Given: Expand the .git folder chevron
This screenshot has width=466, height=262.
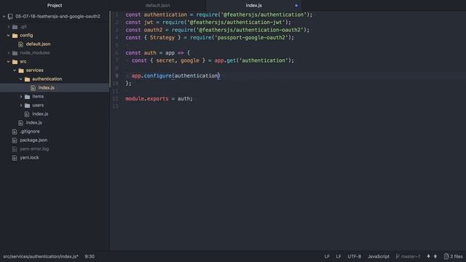Looking at the screenshot, I should [x=9, y=27].
